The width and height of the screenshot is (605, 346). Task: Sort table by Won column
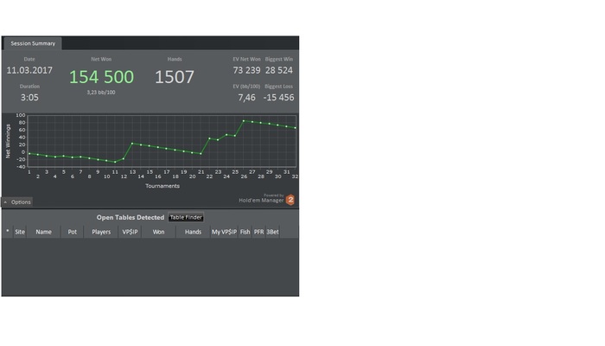pos(158,232)
